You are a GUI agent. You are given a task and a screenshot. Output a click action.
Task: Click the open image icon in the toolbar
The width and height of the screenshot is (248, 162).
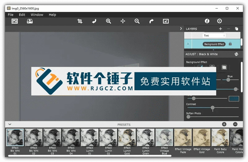coord(15,21)
